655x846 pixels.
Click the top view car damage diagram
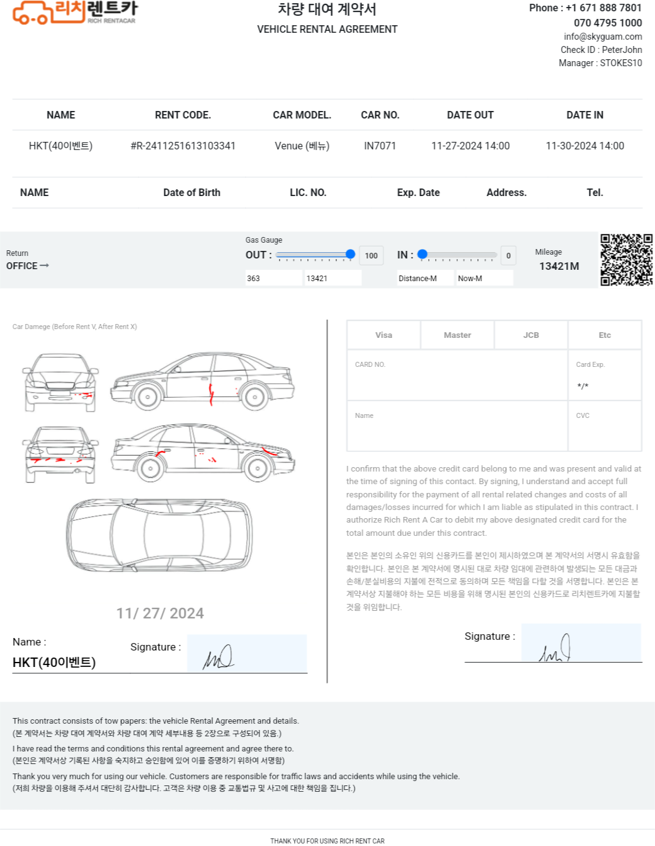(159, 535)
